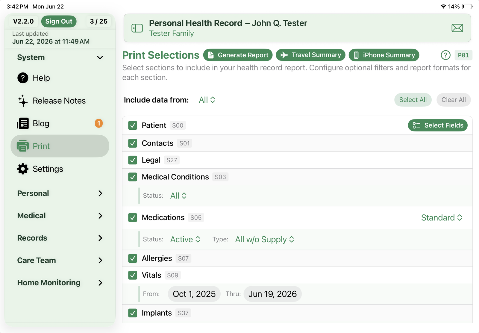Expand the Medical sidebar section
479x333 pixels.
tap(60, 216)
